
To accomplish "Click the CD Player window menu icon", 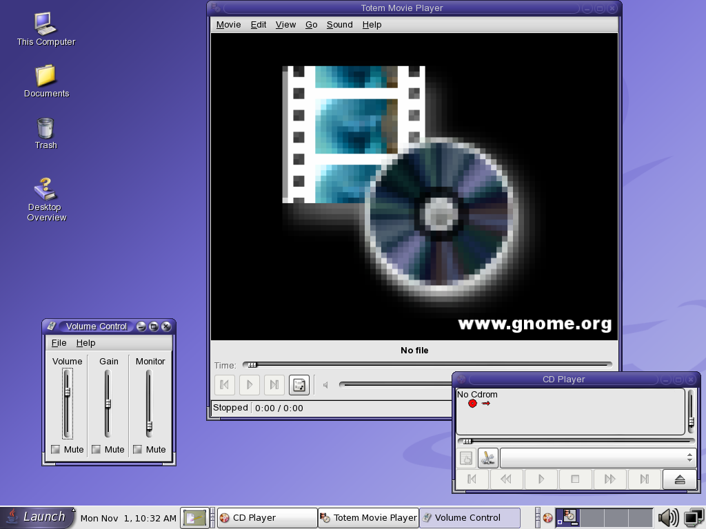I will click(x=461, y=380).
